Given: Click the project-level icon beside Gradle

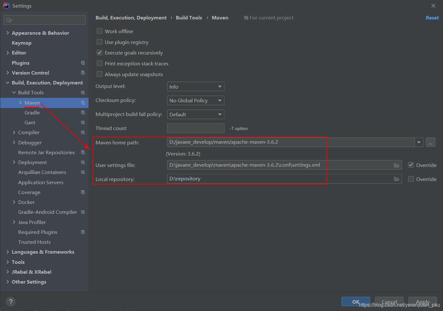Looking at the screenshot, I should 83,112.
